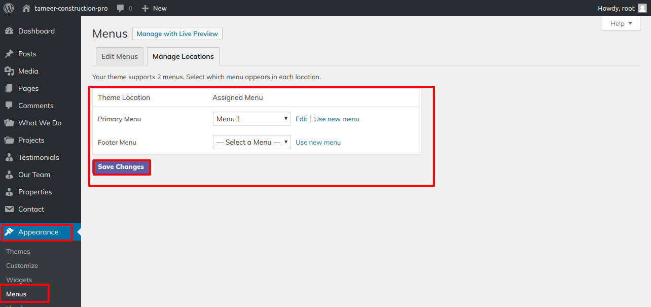Click the Our Team person icon
Screen dimensions: 651x307
pos(9,175)
